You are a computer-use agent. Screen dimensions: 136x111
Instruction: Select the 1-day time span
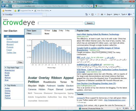tap(54, 31)
